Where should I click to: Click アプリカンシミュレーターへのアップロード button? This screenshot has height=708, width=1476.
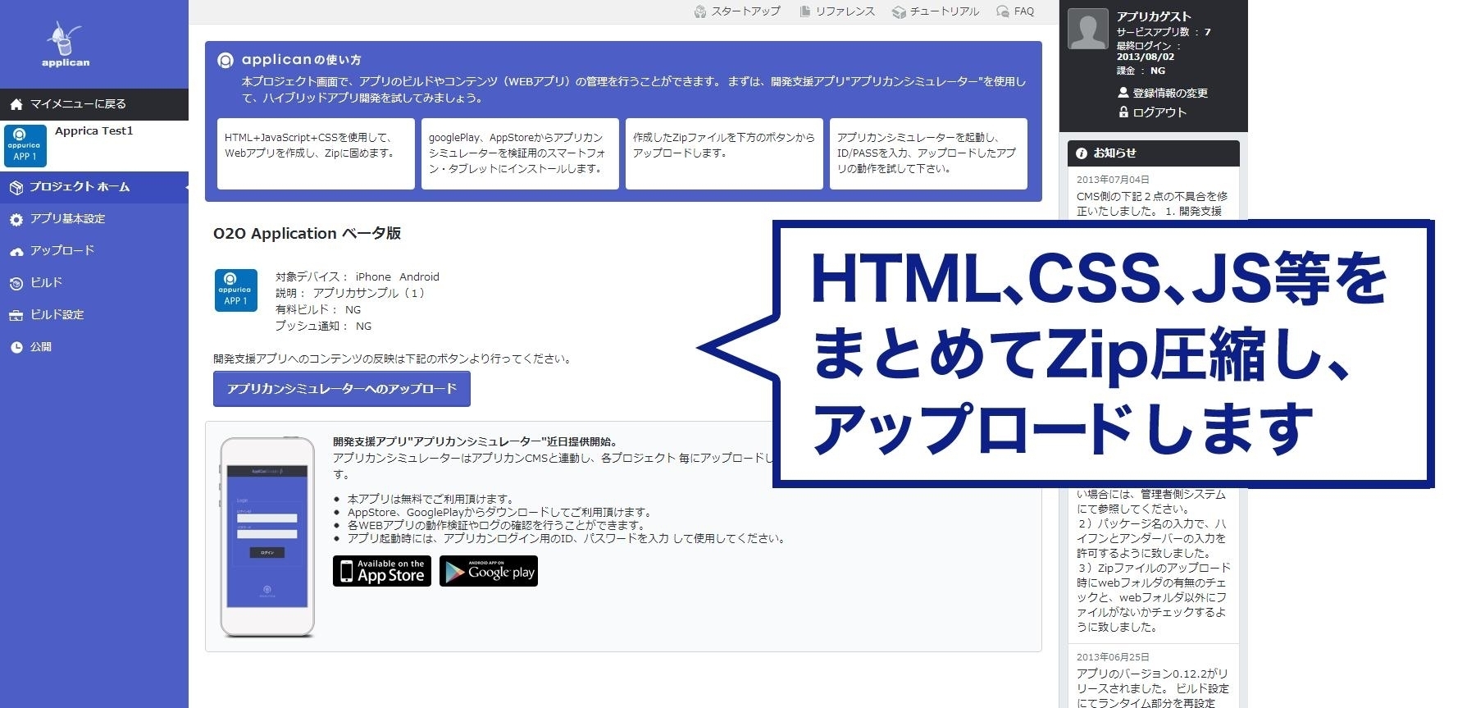click(342, 389)
